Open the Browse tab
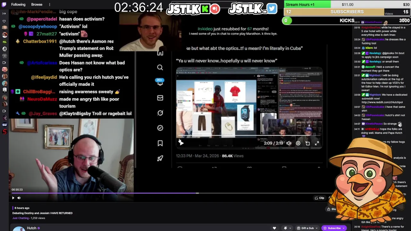The height and width of the screenshot is (231, 411). [37, 4]
